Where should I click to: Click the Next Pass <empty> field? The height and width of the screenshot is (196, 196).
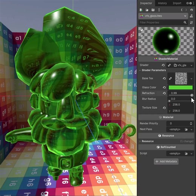click(175, 129)
